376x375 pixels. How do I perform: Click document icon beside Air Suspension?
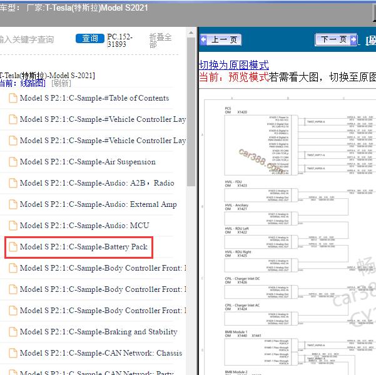[x=13, y=162]
